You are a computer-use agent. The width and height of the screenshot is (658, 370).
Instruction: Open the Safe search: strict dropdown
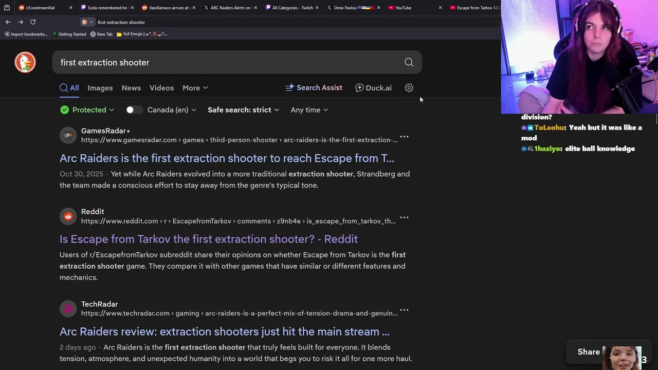pyautogui.click(x=243, y=110)
